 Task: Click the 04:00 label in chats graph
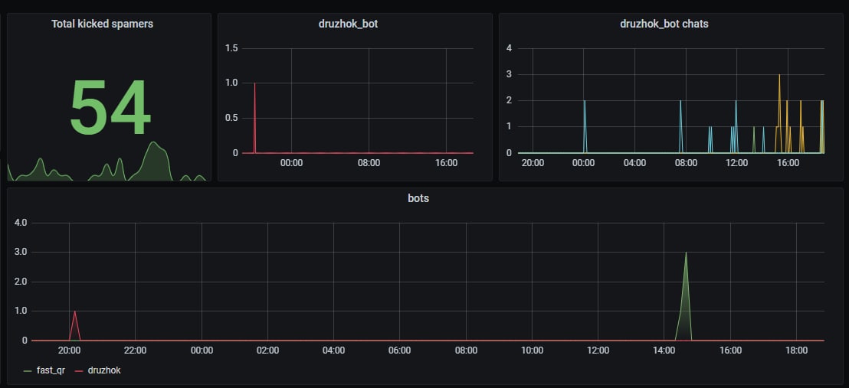[x=634, y=162]
